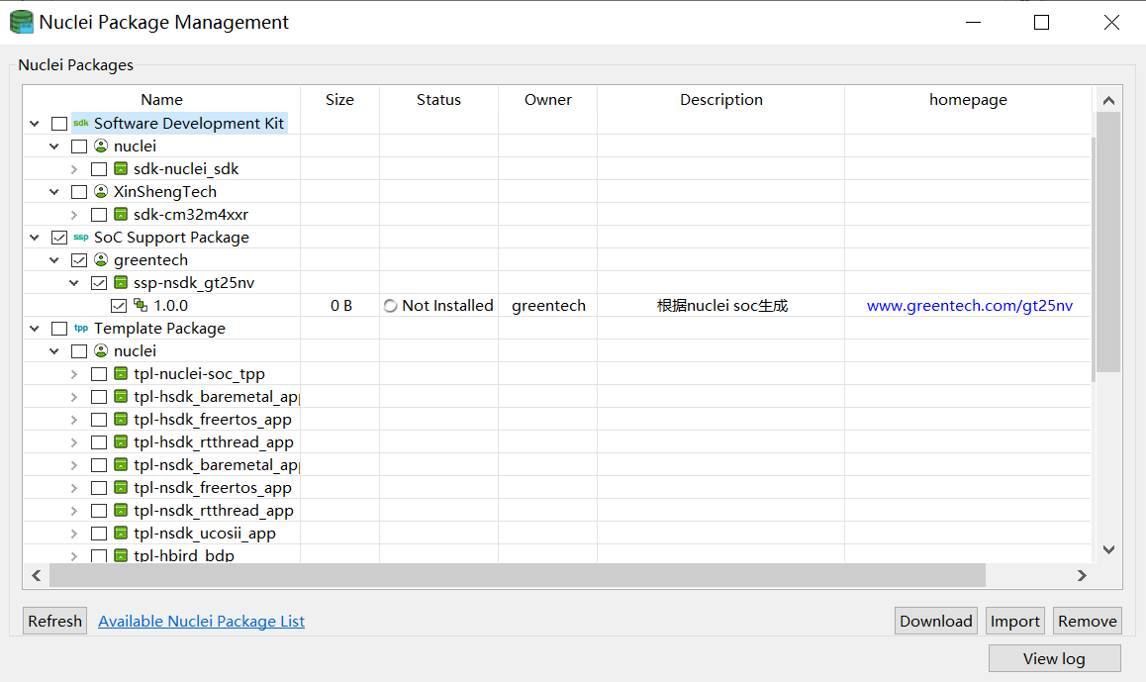Click the tpl-nsdk_ucosii_app package icon
This screenshot has width=1146, height=682.
122,534
